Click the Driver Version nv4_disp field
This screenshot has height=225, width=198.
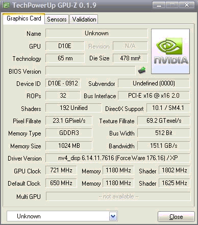(118, 158)
